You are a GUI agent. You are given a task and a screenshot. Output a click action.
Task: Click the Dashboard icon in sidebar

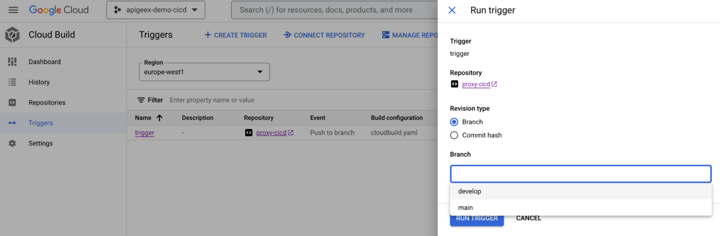click(x=12, y=62)
